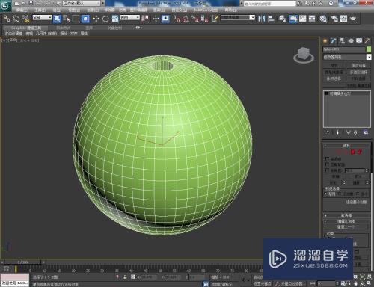
Task: Click the Select and Manipulate icon
Action: click(x=156, y=19)
